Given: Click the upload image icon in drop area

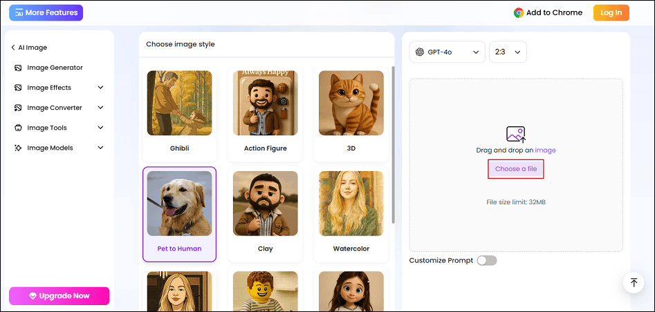Looking at the screenshot, I should (515, 134).
